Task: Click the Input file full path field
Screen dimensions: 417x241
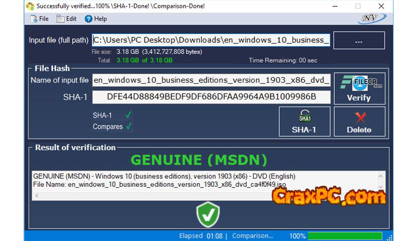Action: (x=211, y=40)
